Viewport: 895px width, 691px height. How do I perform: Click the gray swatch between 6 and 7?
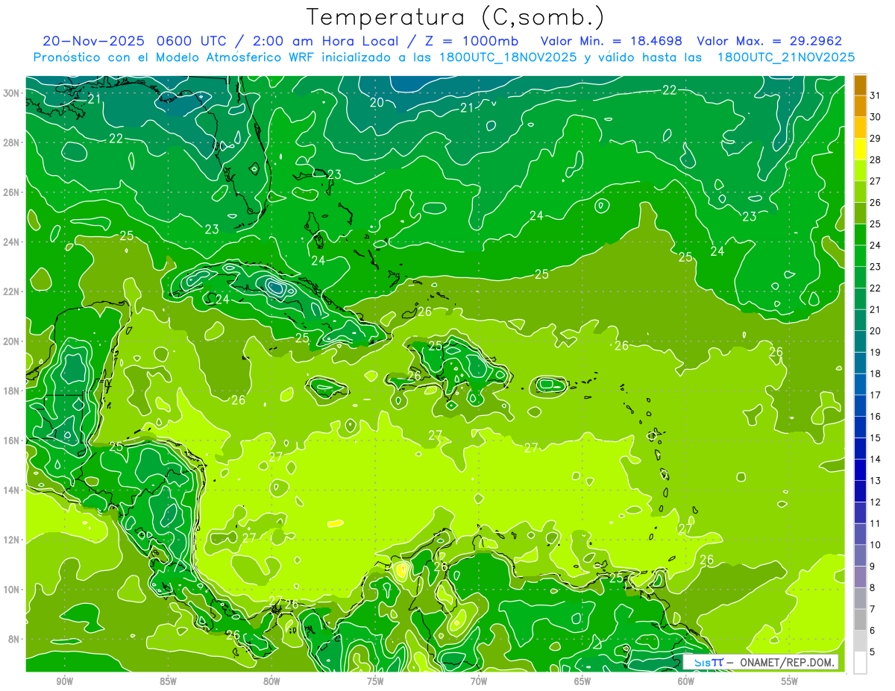point(860,620)
